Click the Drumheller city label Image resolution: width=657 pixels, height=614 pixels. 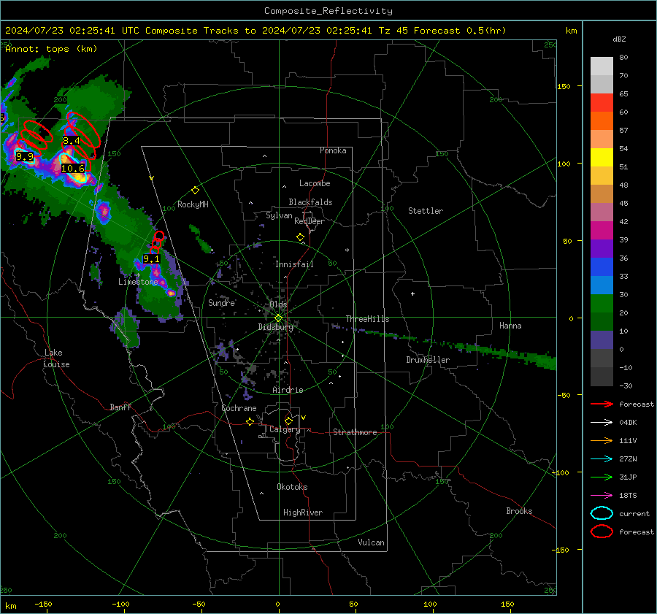[x=428, y=360]
